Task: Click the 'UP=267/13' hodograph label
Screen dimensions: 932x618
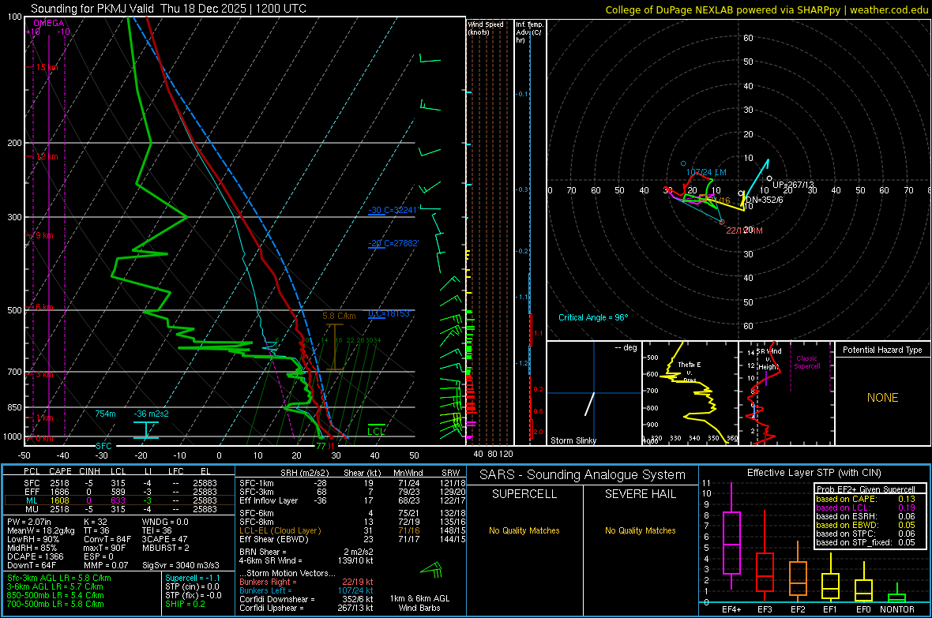Action: (793, 185)
